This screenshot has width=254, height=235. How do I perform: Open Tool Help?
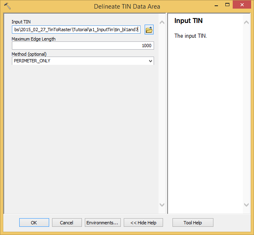[x=193, y=223]
